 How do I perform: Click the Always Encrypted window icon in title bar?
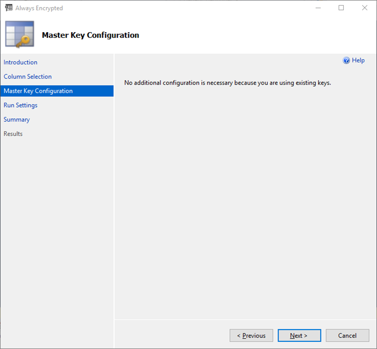click(x=9, y=8)
